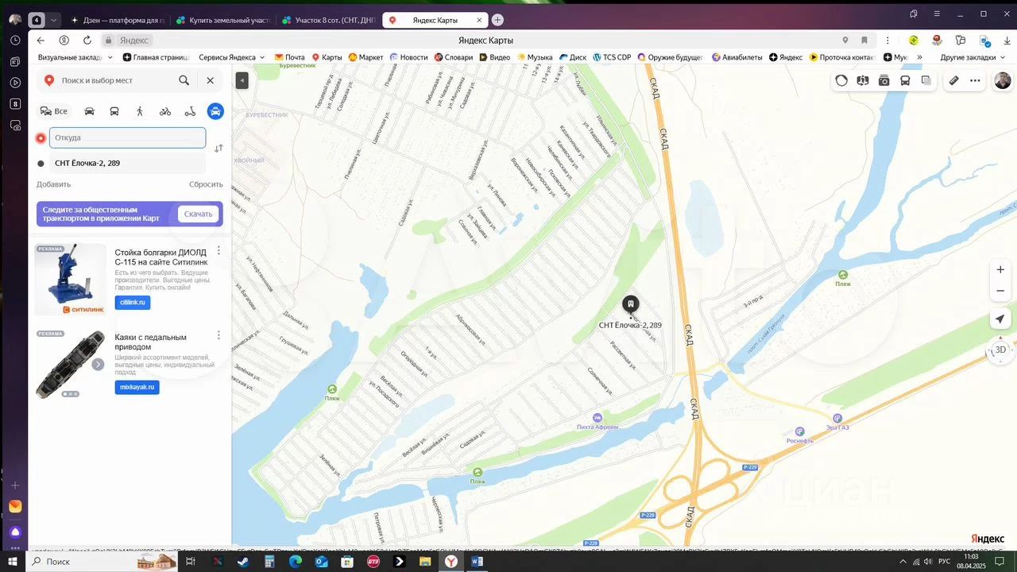
Task: Open the map-reading people icon tool
Action: tap(863, 80)
